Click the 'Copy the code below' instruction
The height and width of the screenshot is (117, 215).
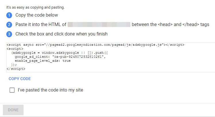(36, 15)
